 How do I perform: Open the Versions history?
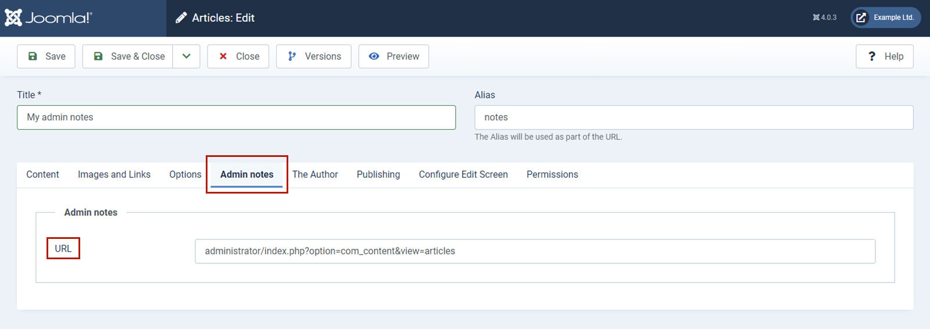[x=314, y=56]
